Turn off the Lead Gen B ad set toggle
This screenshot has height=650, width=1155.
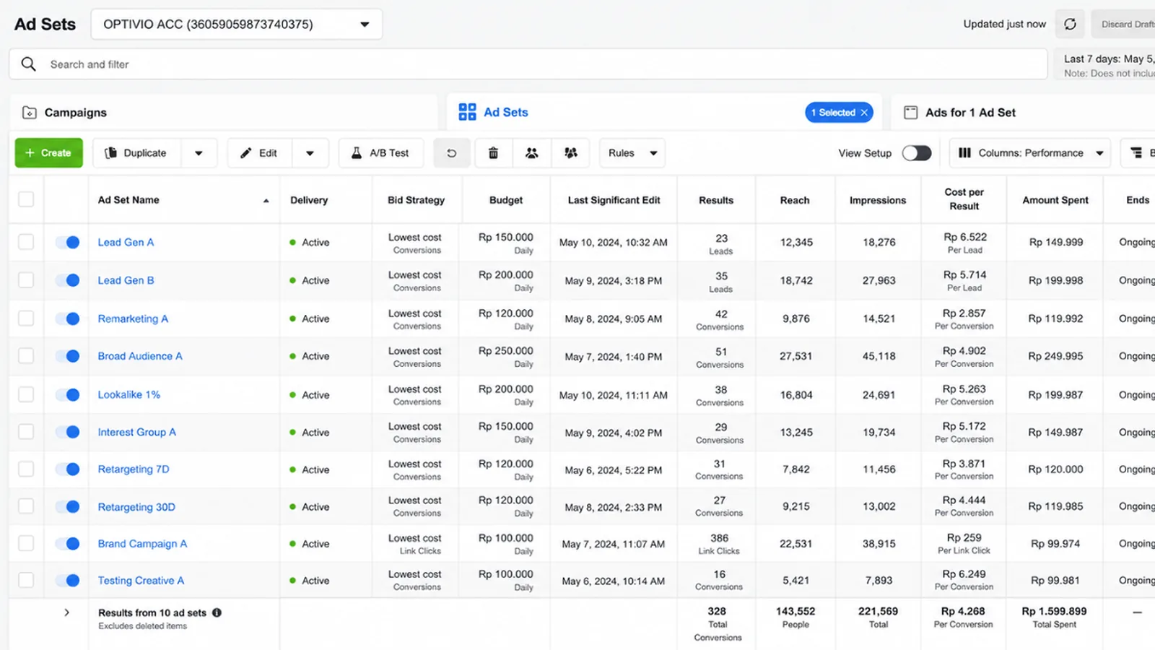point(68,280)
